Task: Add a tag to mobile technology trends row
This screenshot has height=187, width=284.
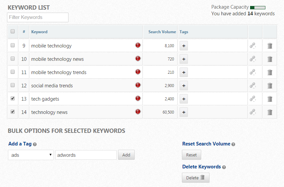Action: coord(184,72)
